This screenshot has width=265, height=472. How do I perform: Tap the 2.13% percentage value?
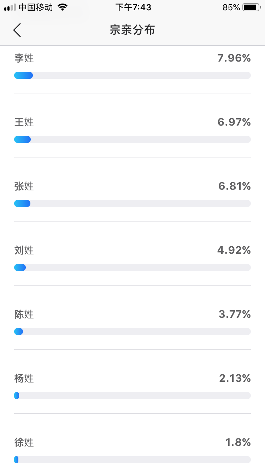(235, 378)
